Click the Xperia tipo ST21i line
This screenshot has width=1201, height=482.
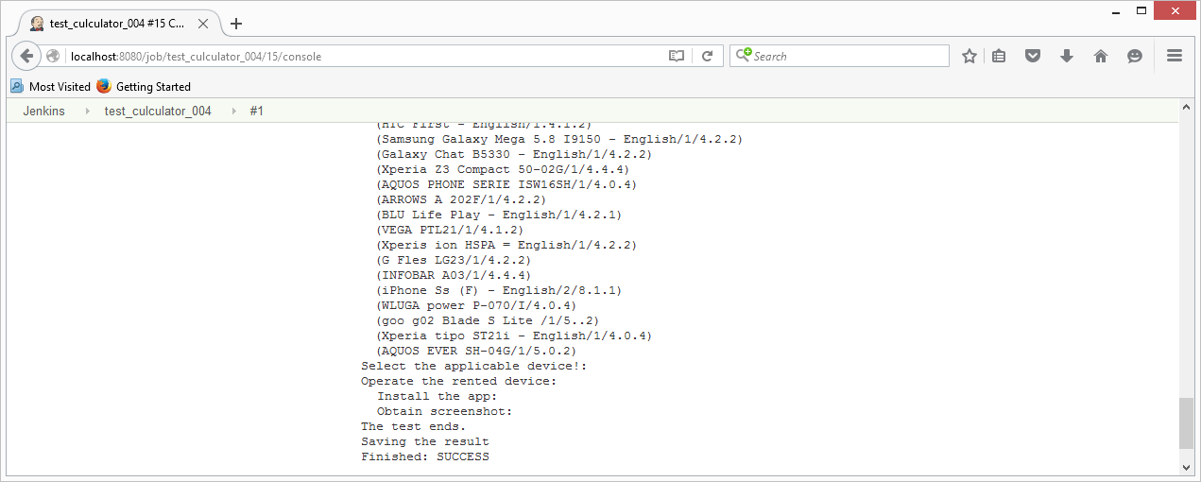tap(514, 336)
